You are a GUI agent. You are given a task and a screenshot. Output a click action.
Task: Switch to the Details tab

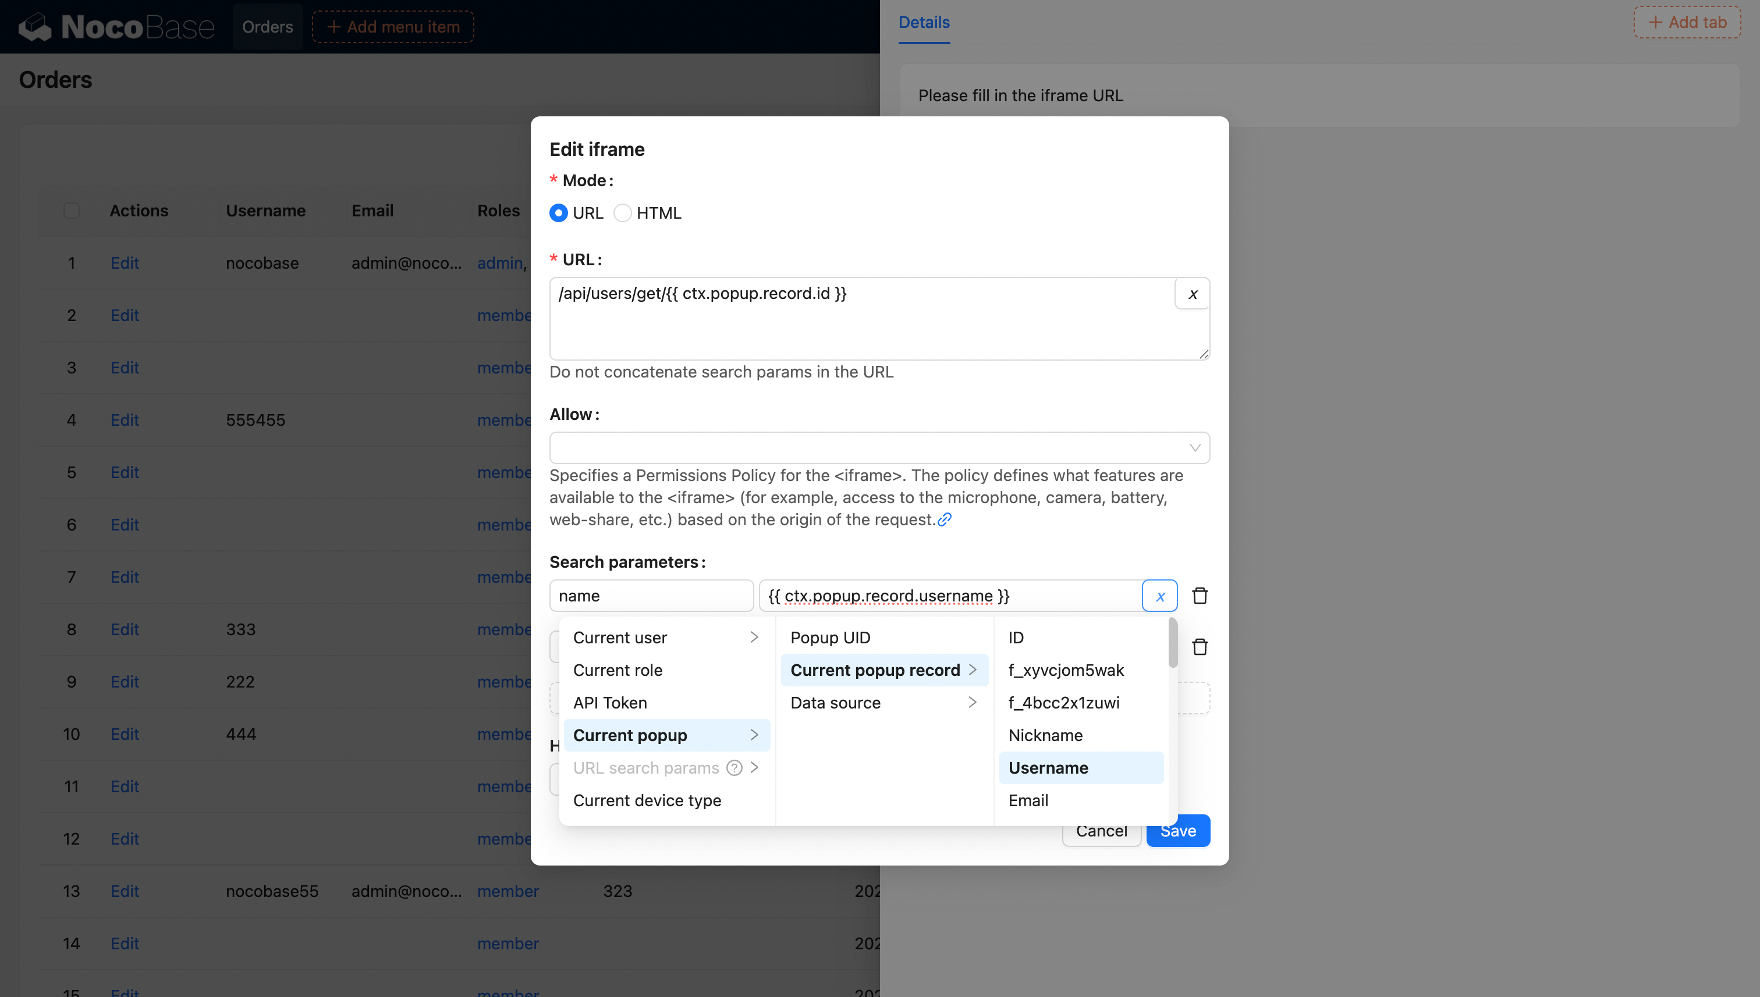pyautogui.click(x=924, y=23)
